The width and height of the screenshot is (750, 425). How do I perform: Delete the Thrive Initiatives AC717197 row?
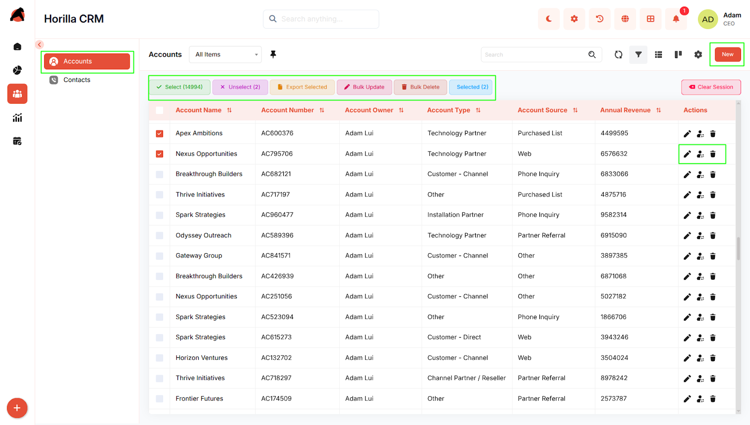(712, 195)
